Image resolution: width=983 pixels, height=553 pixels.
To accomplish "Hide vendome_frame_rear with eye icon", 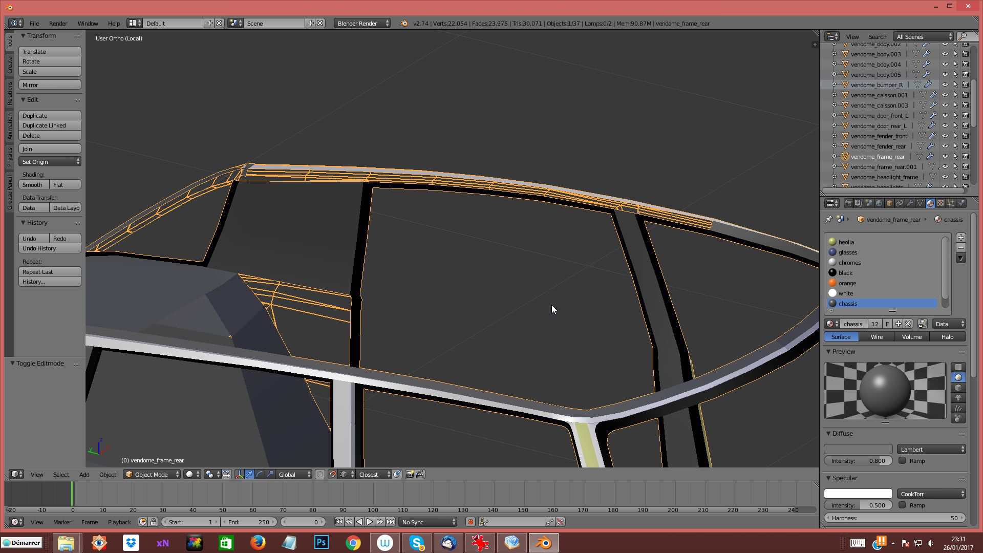I will coord(945,156).
